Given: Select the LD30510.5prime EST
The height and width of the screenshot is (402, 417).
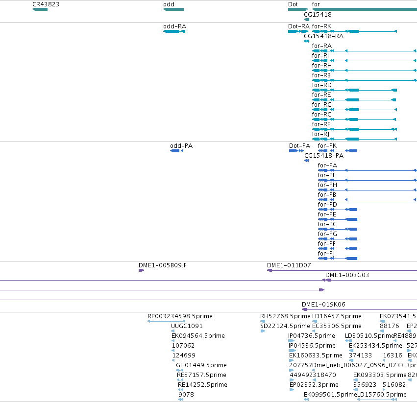Looking at the screenshot, I should 348,341.
